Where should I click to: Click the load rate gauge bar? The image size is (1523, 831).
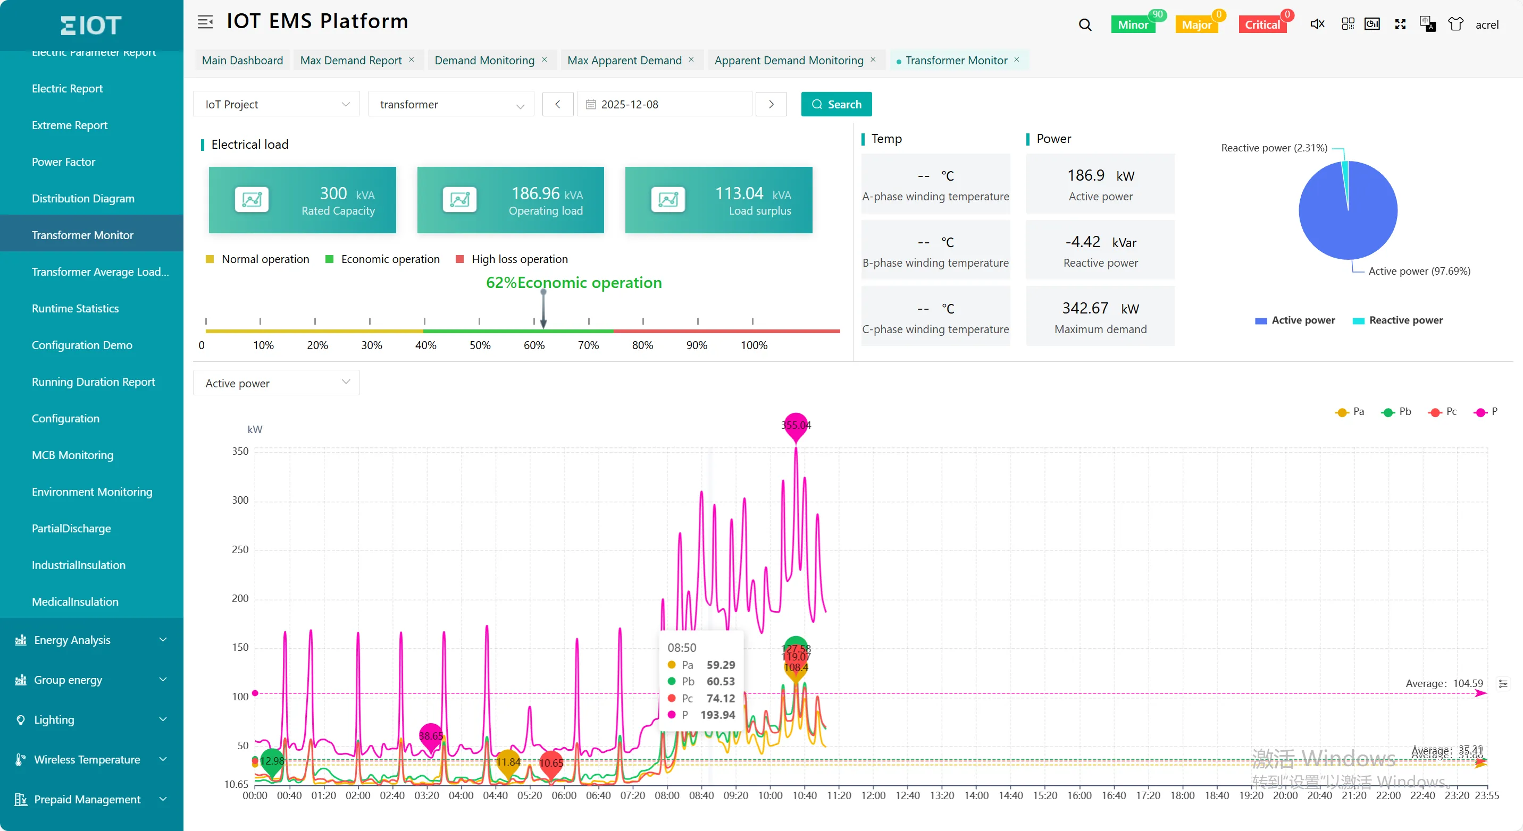pyautogui.click(x=523, y=330)
